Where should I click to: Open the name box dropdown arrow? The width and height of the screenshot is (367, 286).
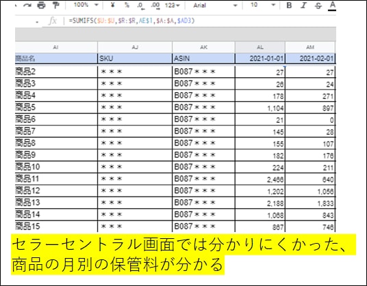(x=37, y=22)
